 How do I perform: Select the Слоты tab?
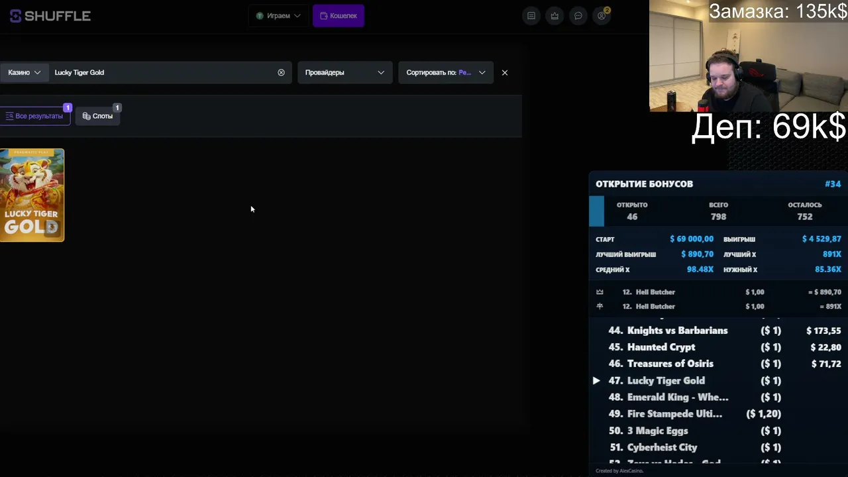[x=97, y=116]
